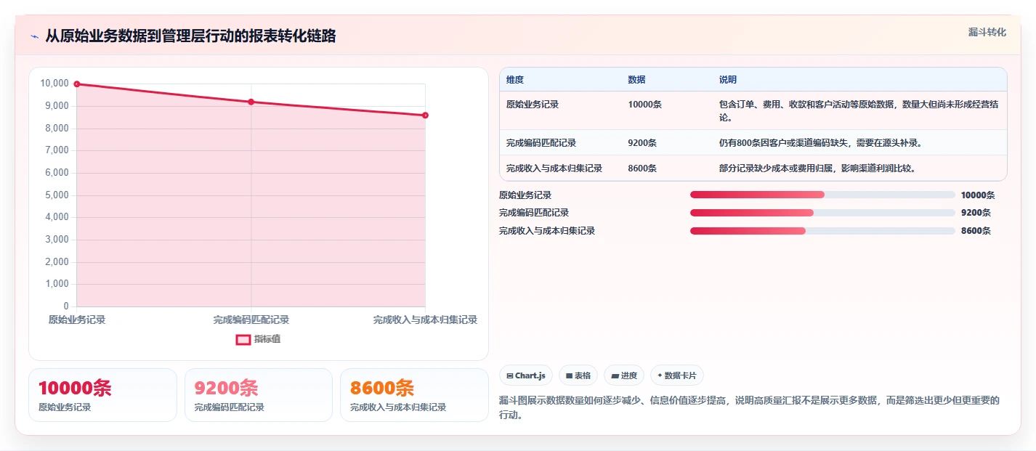Screen dimensions: 1036x451
Task: Click the 指标值 legend text
Action: pyautogui.click(x=267, y=339)
